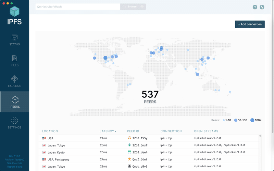Click peer identicon for 12D3..5msT
Viewport: 274px width, 171px height.
click(x=129, y=145)
